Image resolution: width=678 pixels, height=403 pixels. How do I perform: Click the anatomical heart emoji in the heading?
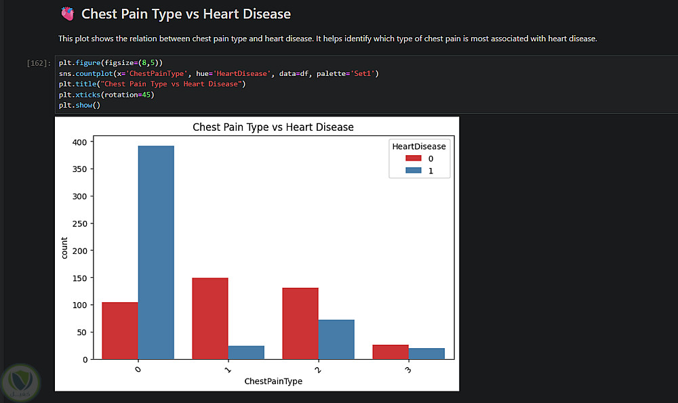(x=67, y=14)
